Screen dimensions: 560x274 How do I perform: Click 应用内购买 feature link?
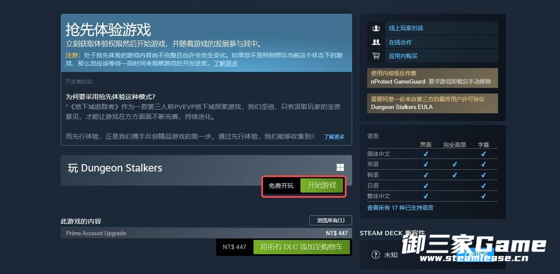click(403, 56)
